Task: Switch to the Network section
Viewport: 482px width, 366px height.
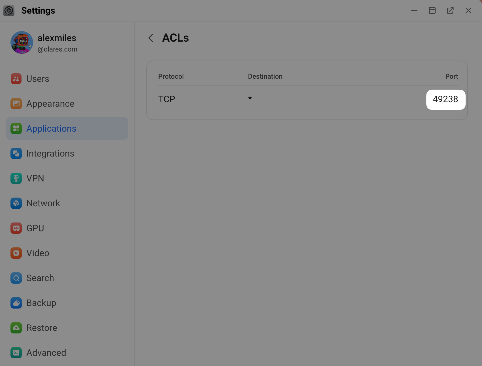Action: [43, 203]
